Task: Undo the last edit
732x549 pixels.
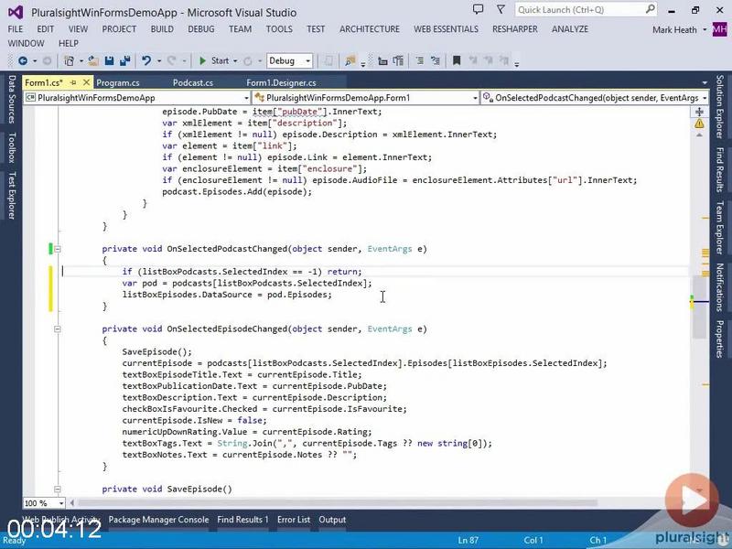Action: point(146,60)
